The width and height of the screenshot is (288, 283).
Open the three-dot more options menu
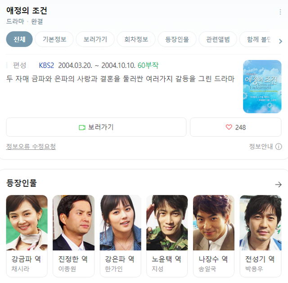tap(280, 12)
